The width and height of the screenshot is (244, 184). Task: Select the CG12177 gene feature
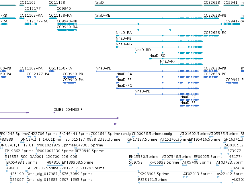tap(30, 11)
